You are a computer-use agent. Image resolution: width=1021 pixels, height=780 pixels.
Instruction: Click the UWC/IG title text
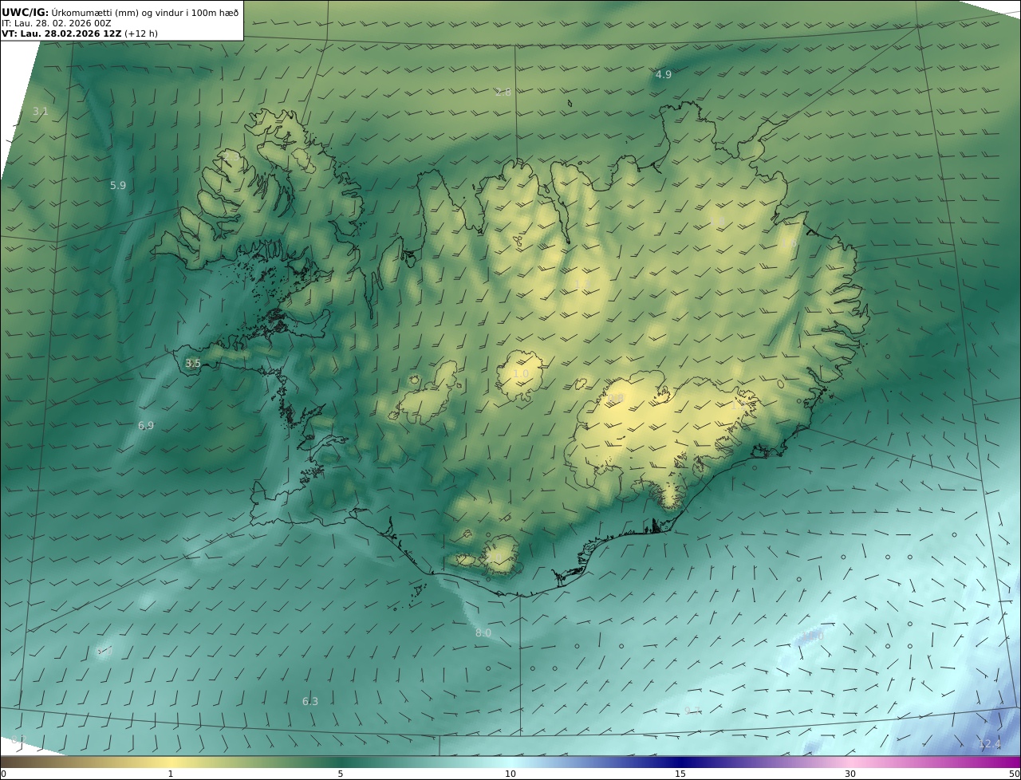(26, 12)
